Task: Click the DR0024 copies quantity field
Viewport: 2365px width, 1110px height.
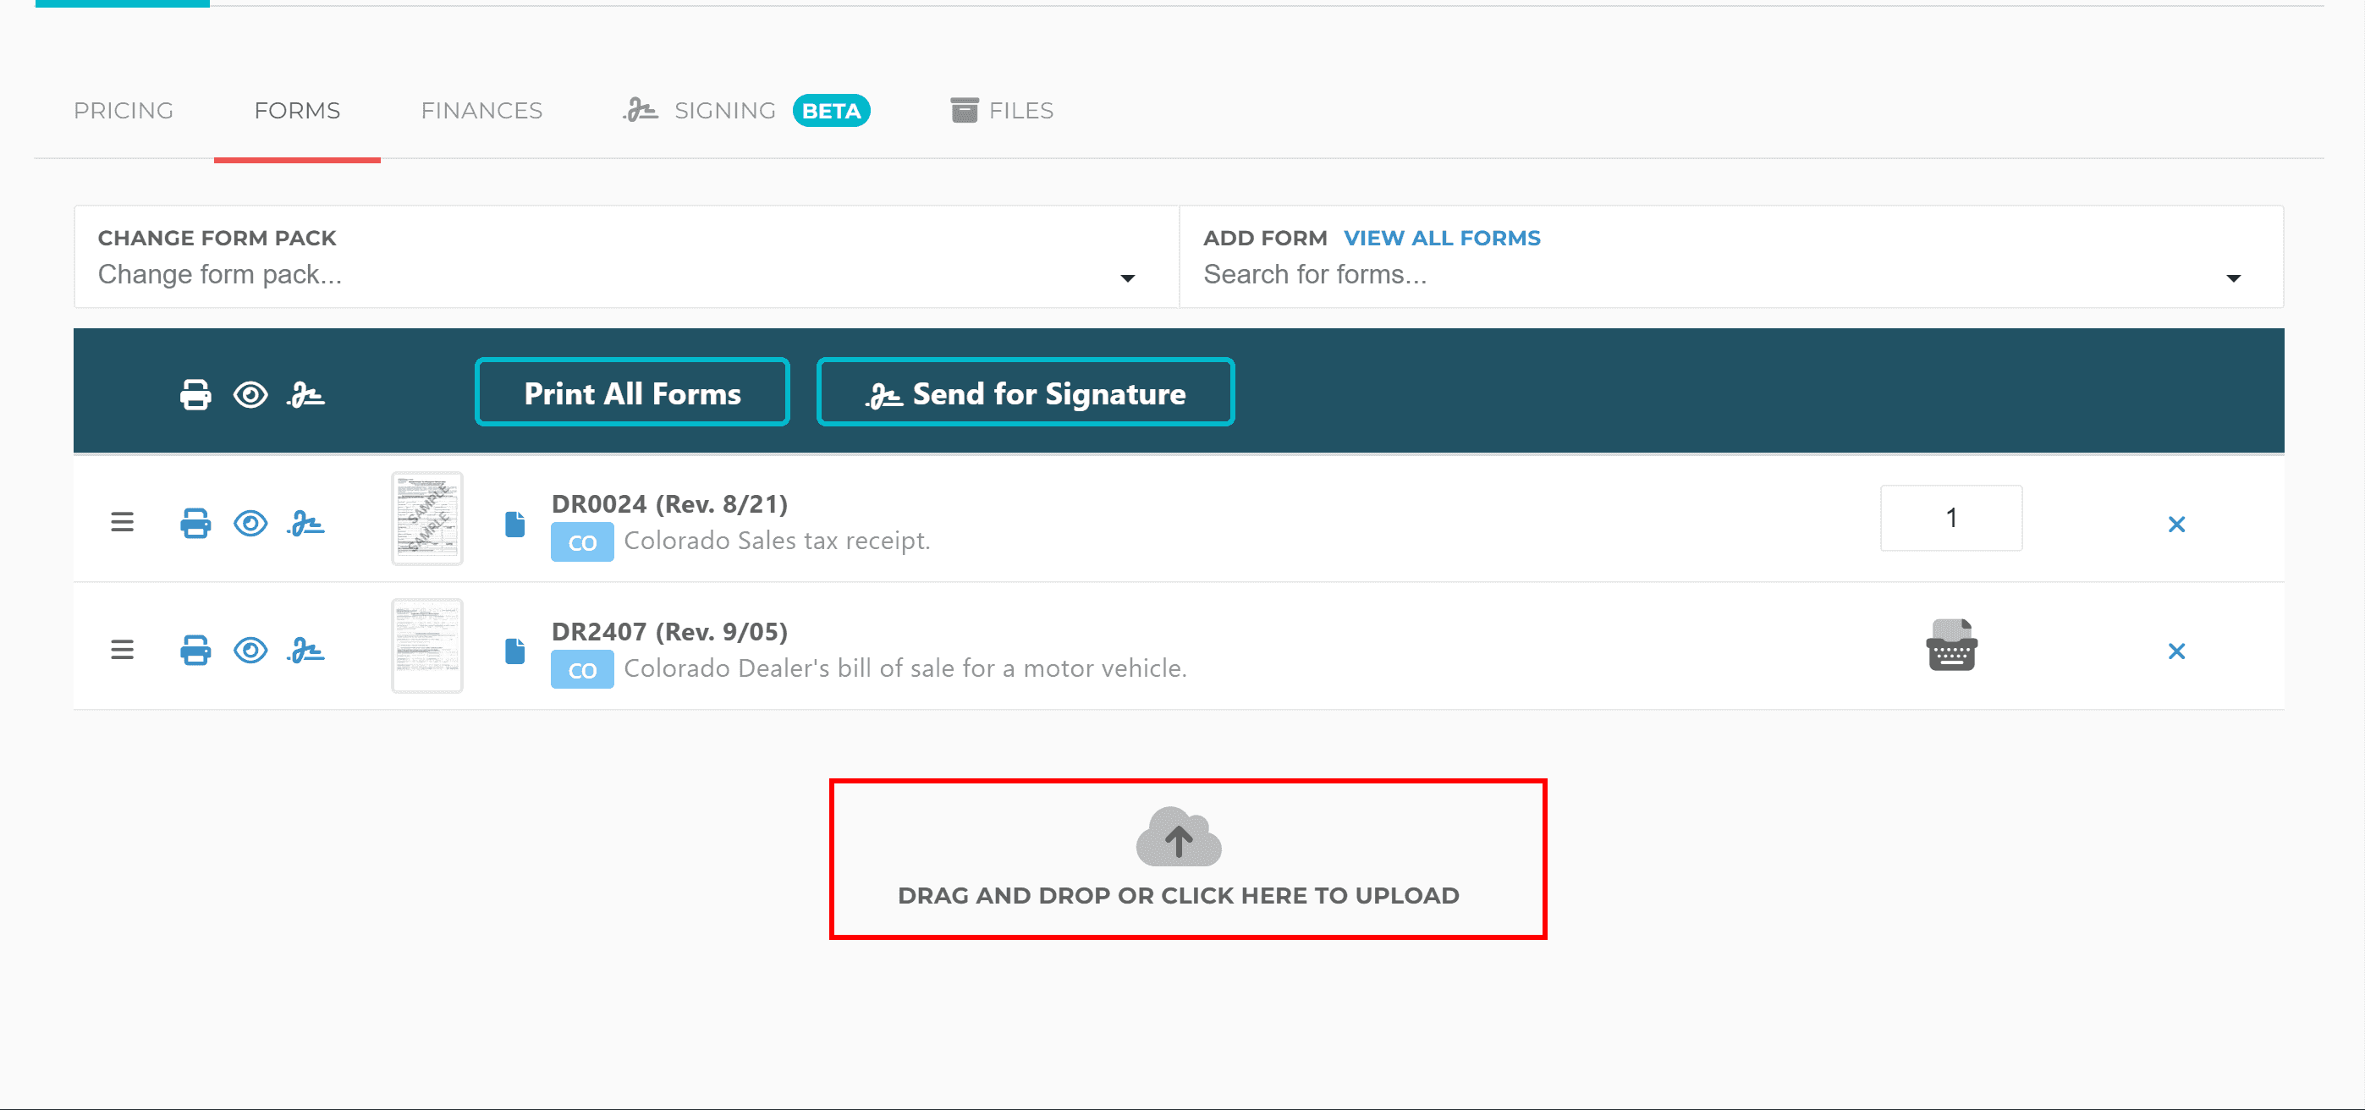Action: tap(1950, 519)
